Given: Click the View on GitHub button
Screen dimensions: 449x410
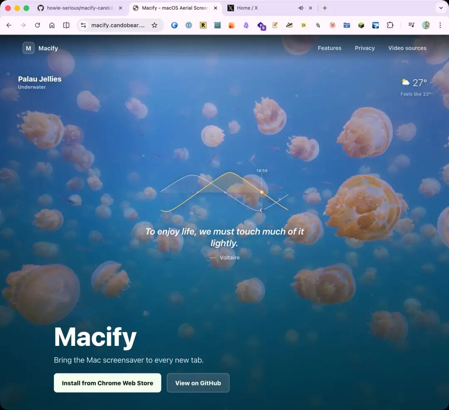Looking at the screenshot, I should click(198, 383).
